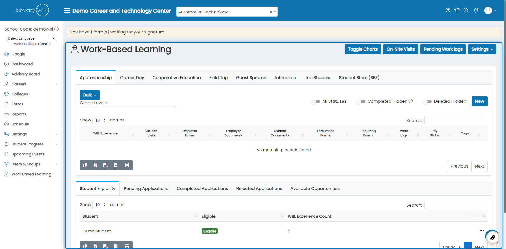Click the Toggle Charts button
506x249 pixels.
click(363, 49)
